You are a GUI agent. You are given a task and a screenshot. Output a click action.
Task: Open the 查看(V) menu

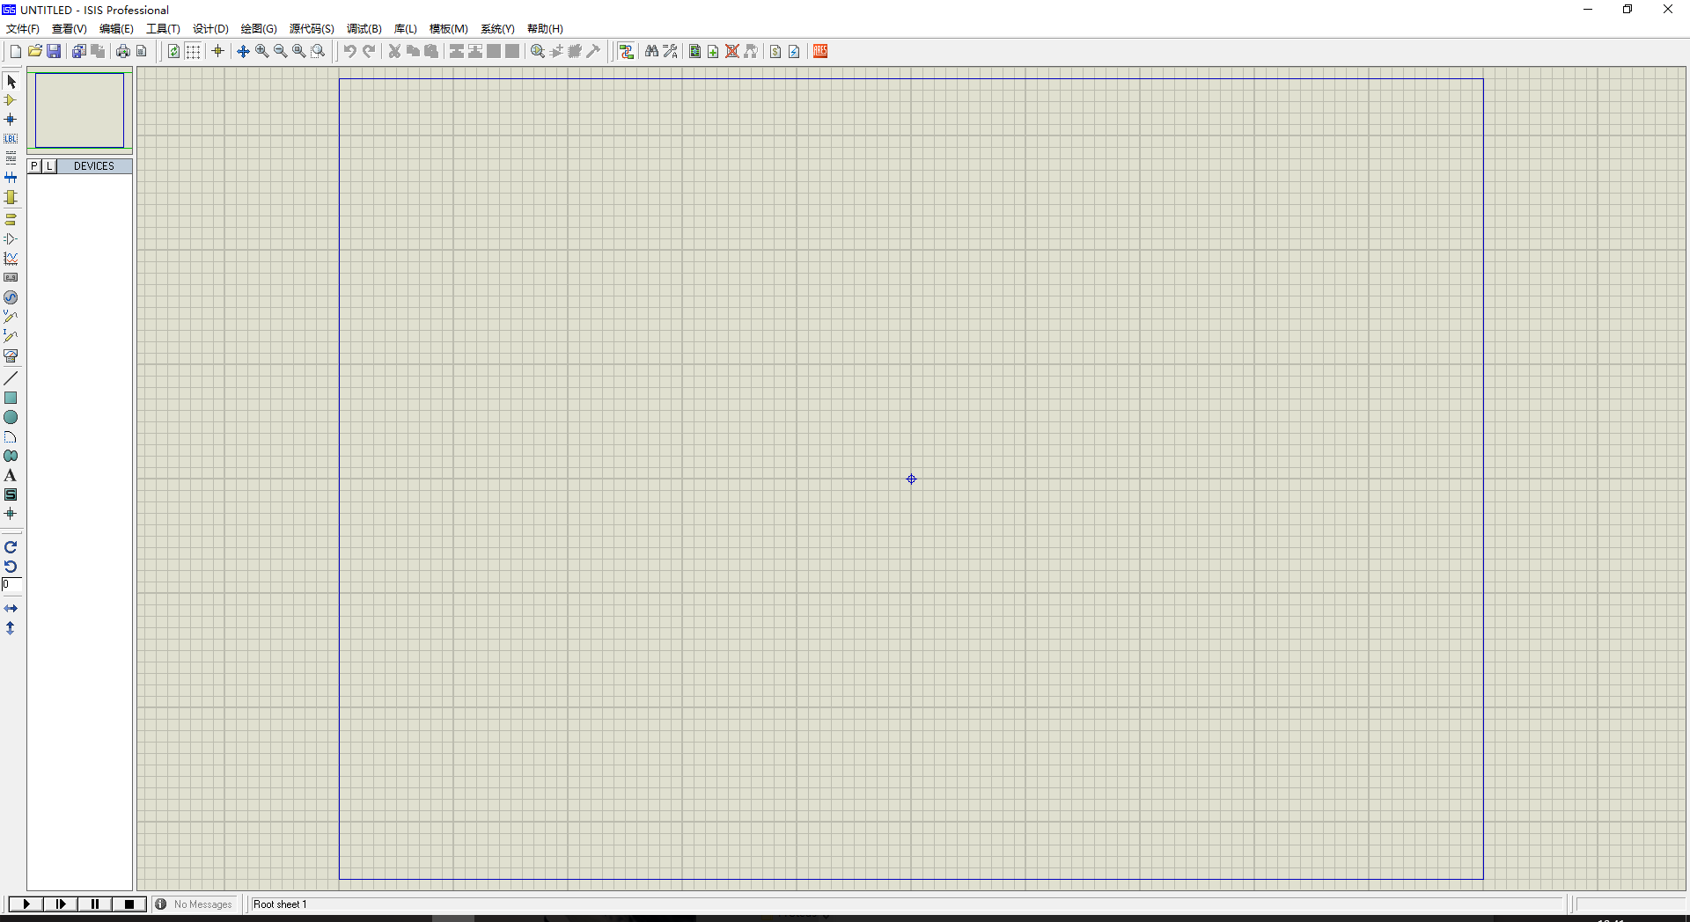click(70, 29)
